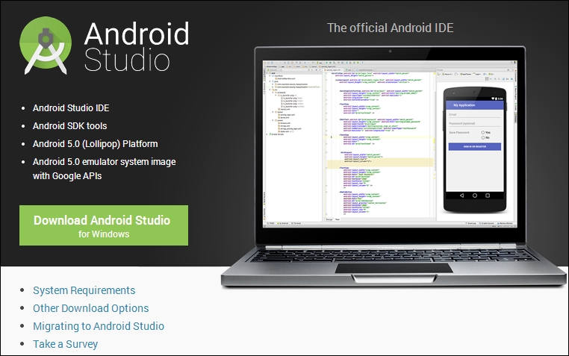Tap the recents square icon on phone preview
This screenshot has height=356, width=569.
pos(488,196)
